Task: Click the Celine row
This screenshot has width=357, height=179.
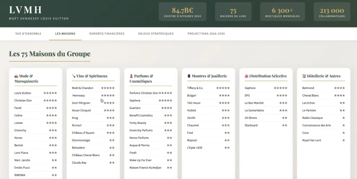Action: [36, 115]
